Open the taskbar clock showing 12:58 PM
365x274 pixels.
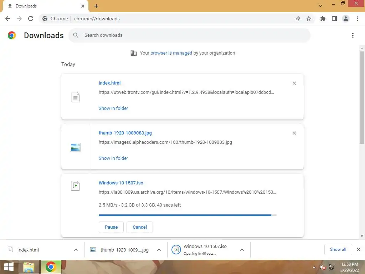[x=350, y=267]
